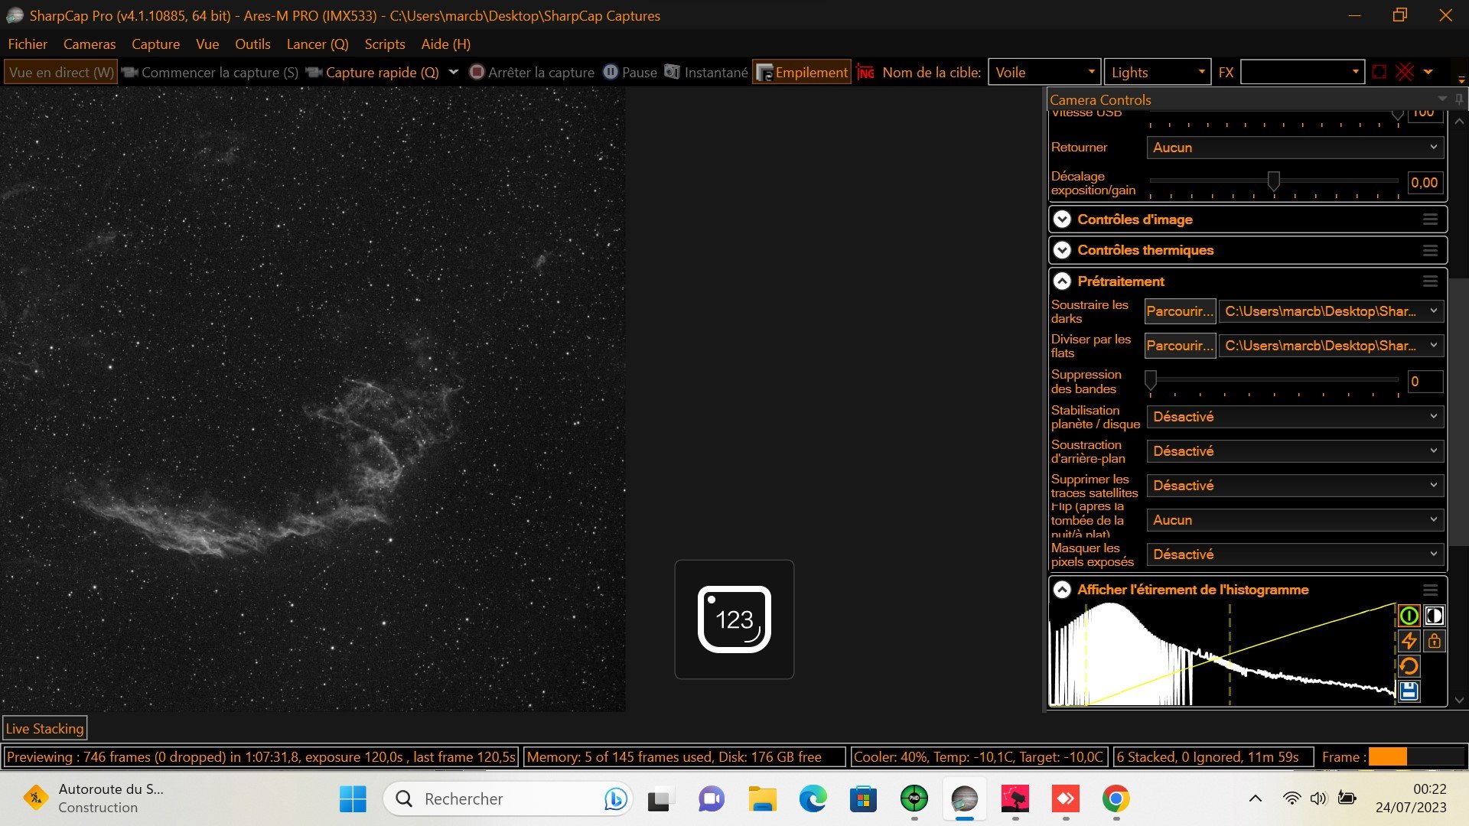Image resolution: width=1469 pixels, height=826 pixels.
Task: Toggle the green histogram stretch power button
Action: (1409, 616)
